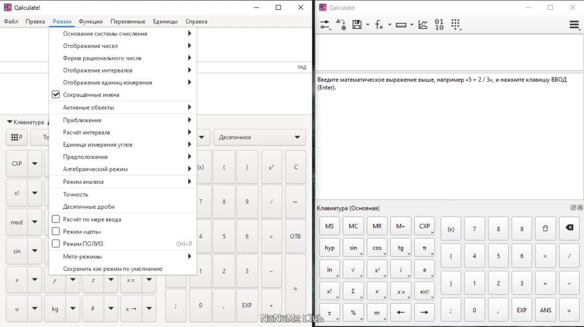Viewport: 584px width, 327px height.
Task: Click the MS memory store button
Action: (329, 226)
